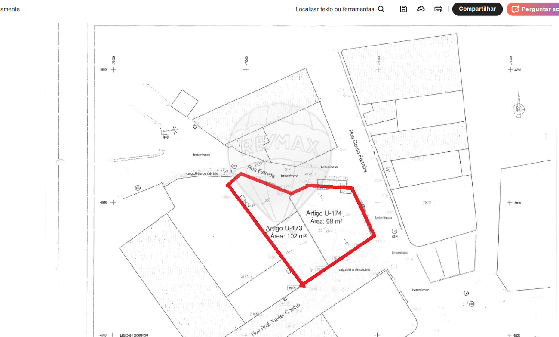The width and height of the screenshot is (559, 337).
Task: Select the 'Área: 102 m²' text
Action: [x=289, y=236]
